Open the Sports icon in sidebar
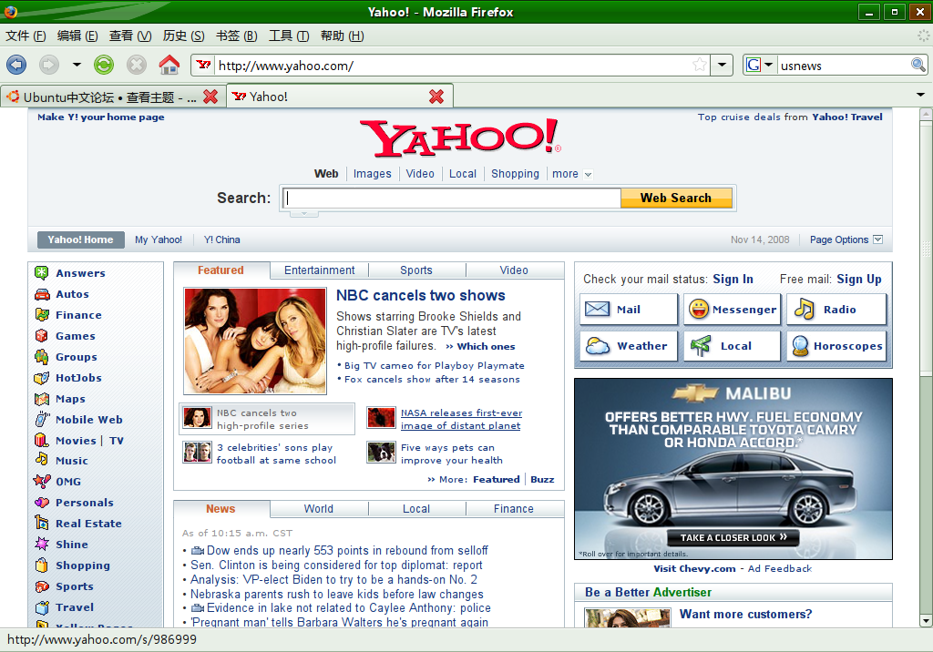The height and width of the screenshot is (652, 933). [42, 586]
